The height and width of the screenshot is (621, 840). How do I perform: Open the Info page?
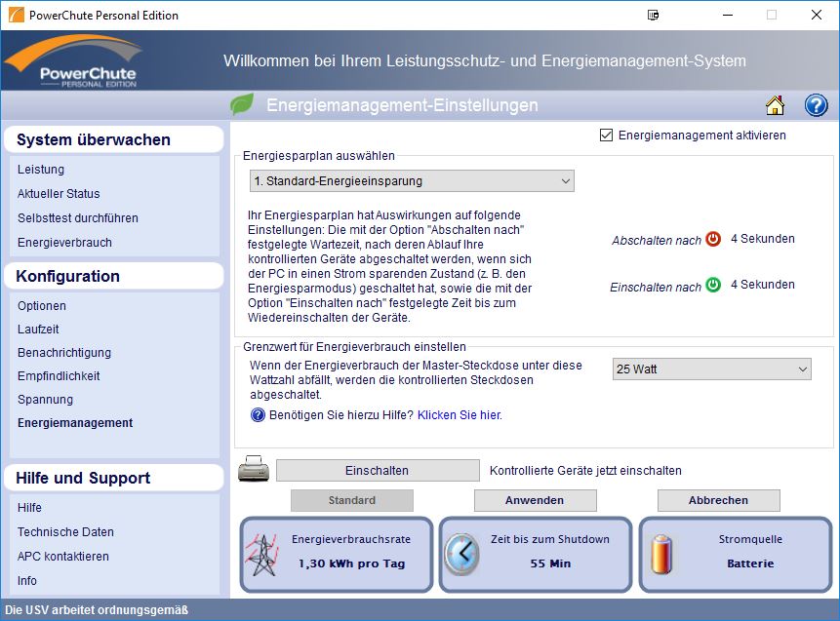(x=26, y=581)
